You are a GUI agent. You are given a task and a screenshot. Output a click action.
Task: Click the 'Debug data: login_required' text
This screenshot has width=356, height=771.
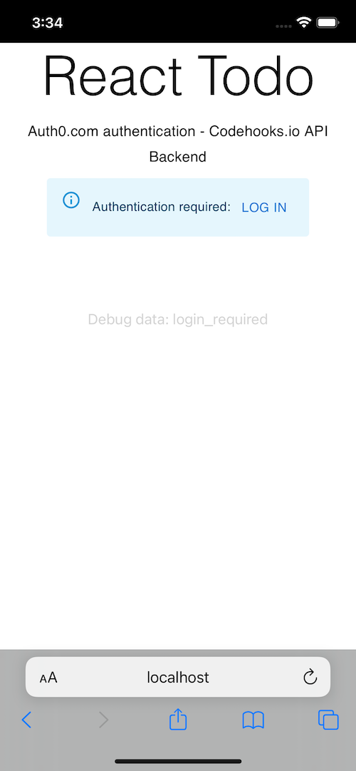pyautogui.click(x=178, y=320)
